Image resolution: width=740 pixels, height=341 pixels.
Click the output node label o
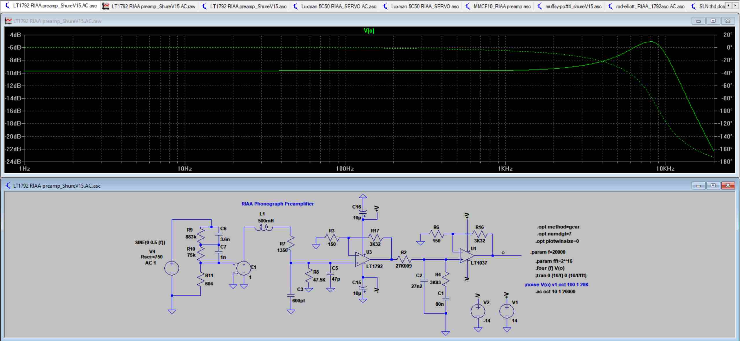tap(503, 253)
